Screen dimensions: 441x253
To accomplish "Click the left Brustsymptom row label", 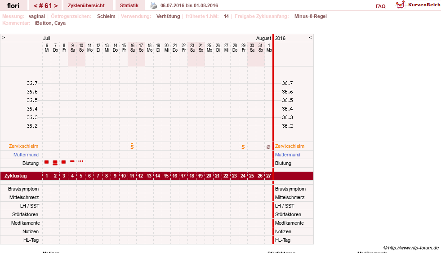I will (x=23, y=189).
